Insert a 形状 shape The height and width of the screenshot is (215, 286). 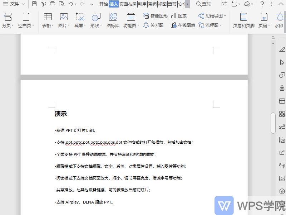click(95, 20)
